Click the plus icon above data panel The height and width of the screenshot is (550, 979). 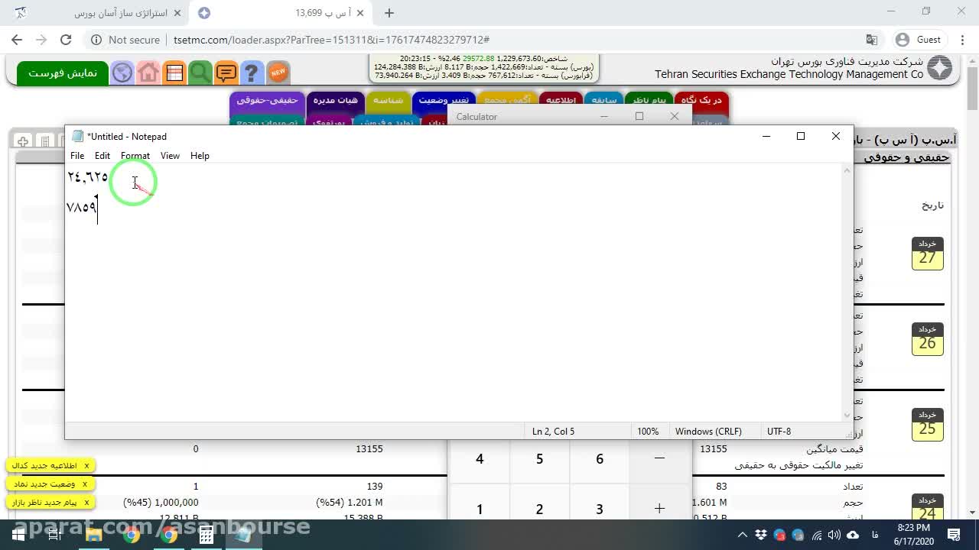tap(23, 141)
